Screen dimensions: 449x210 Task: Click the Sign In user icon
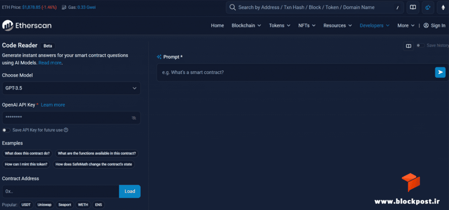[x=426, y=25]
